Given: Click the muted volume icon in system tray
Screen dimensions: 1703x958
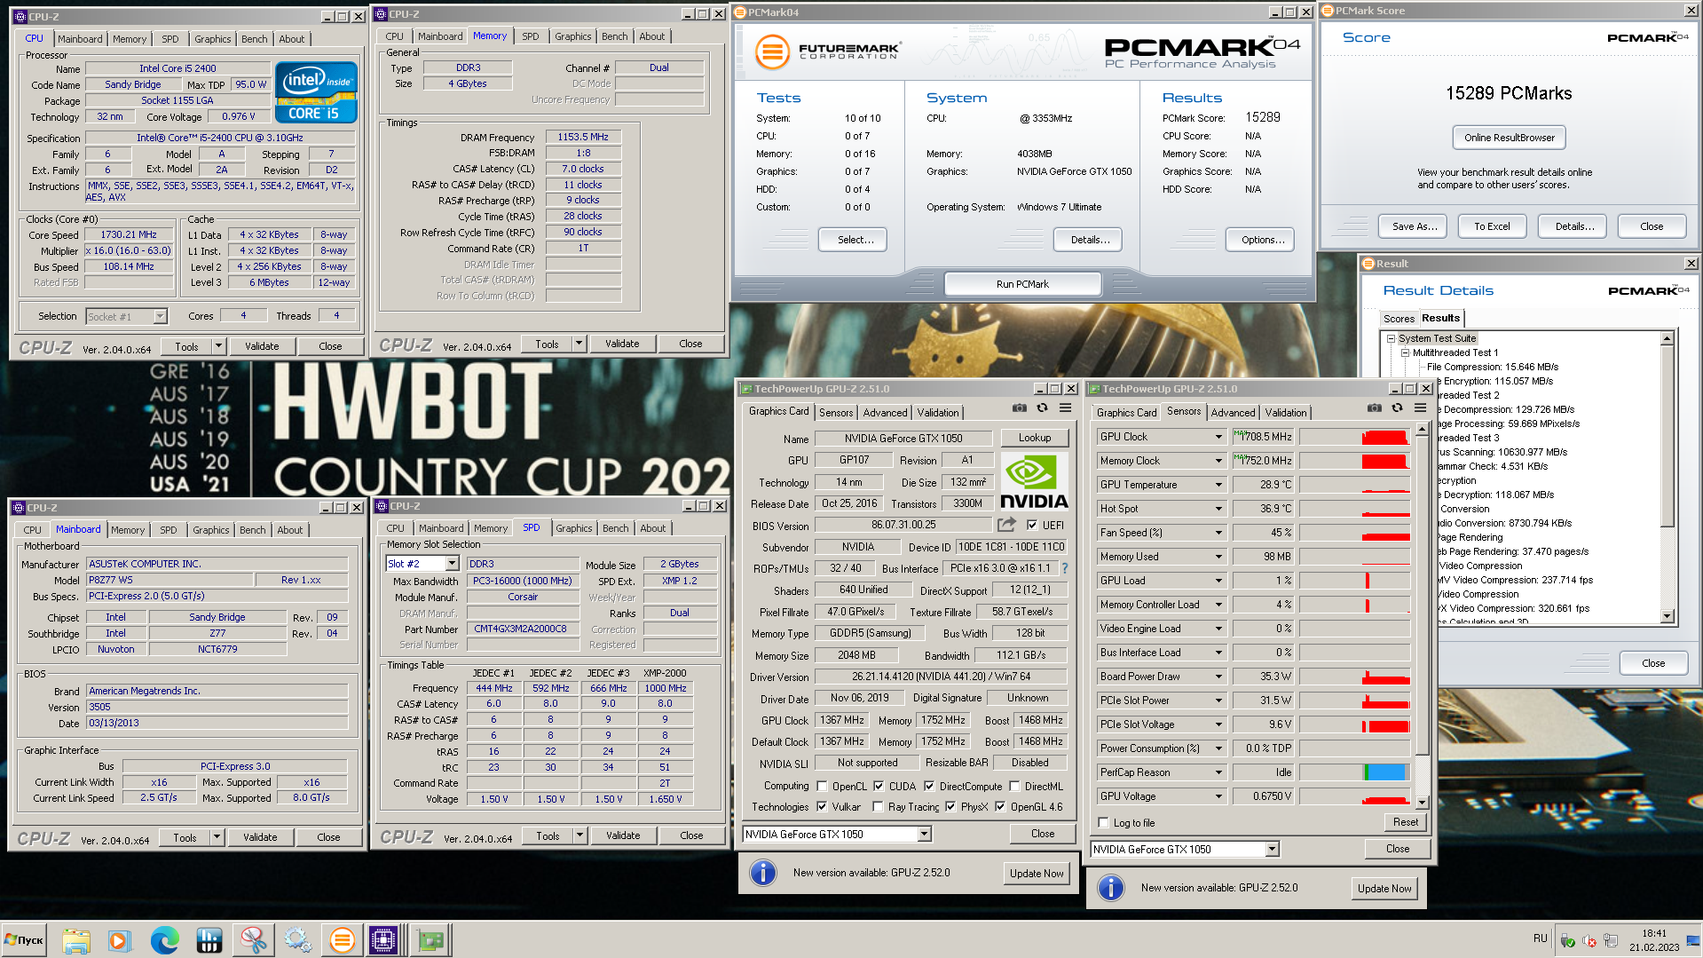Looking at the screenshot, I should pyautogui.click(x=1589, y=941).
